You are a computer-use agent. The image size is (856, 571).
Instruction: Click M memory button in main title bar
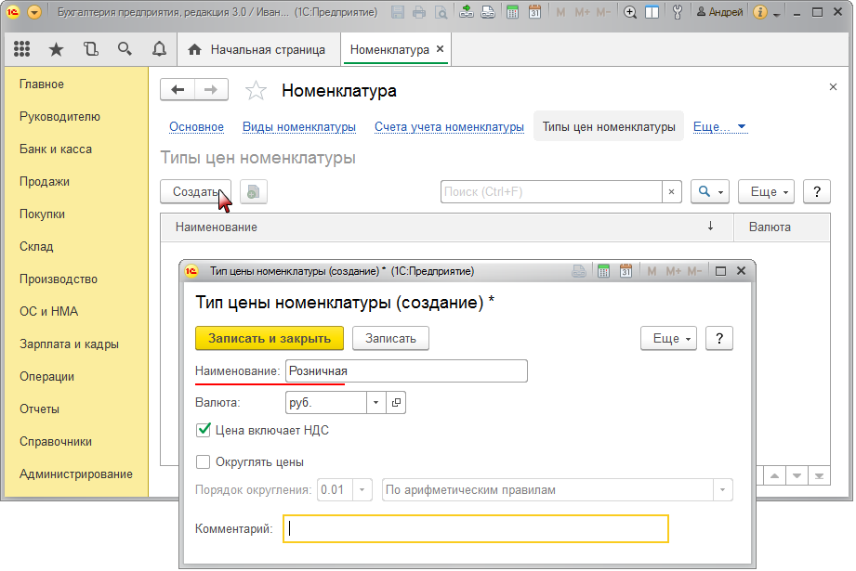coord(560,12)
